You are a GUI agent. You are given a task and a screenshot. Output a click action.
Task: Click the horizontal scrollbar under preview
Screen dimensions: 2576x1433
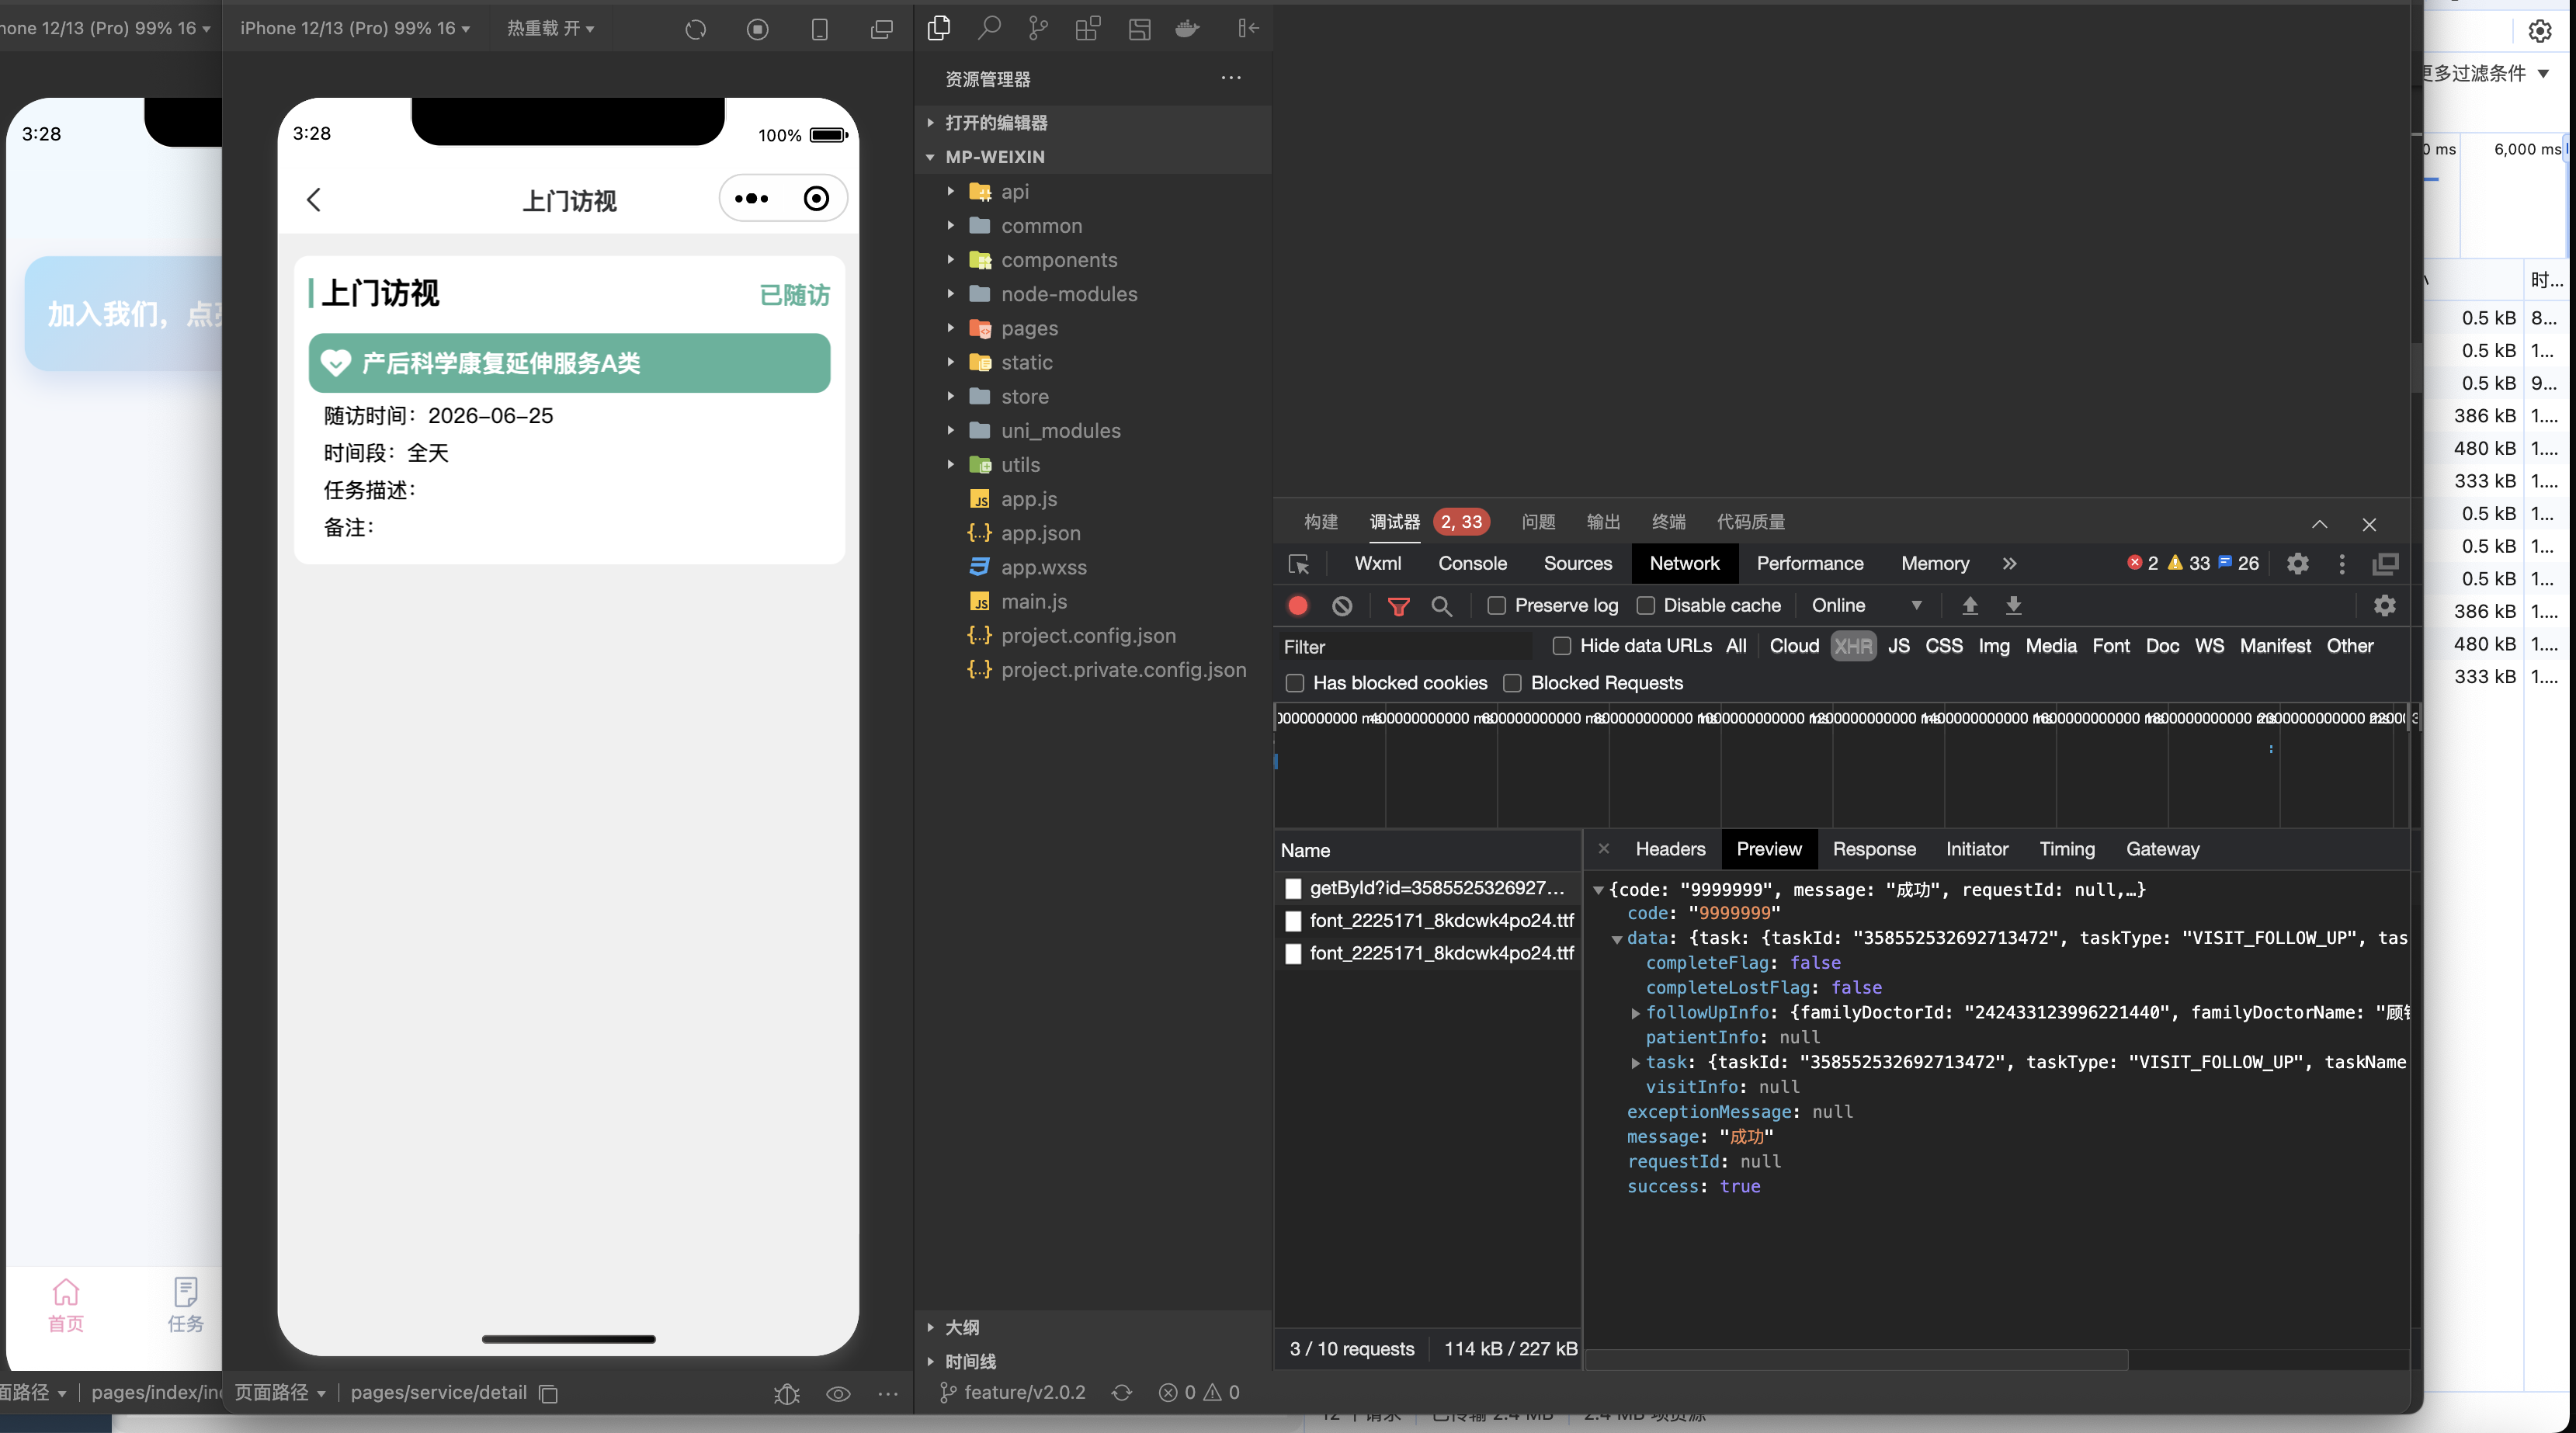pos(1858,1360)
